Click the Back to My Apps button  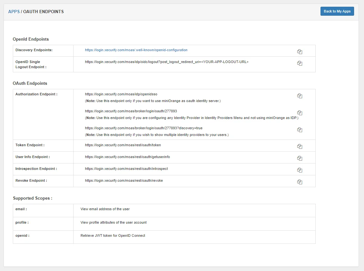pyautogui.click(x=337, y=11)
